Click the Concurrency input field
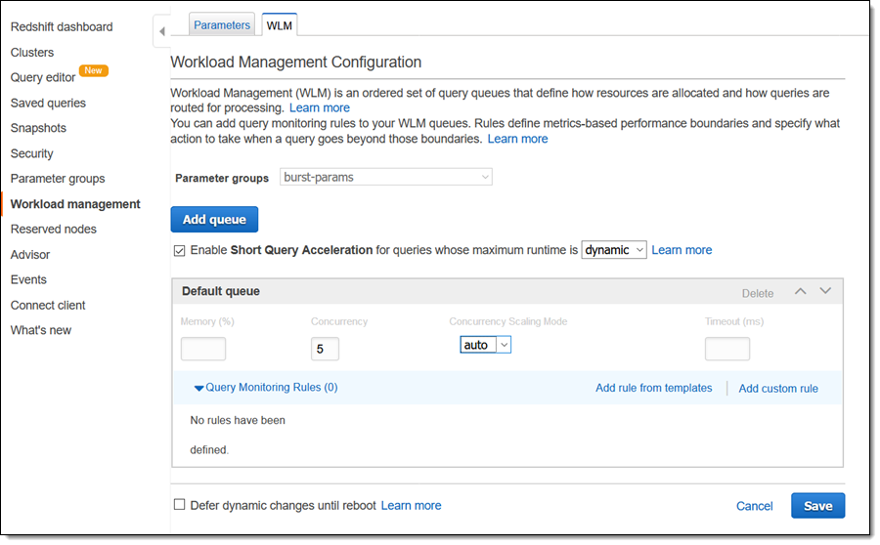 pyautogui.click(x=325, y=350)
